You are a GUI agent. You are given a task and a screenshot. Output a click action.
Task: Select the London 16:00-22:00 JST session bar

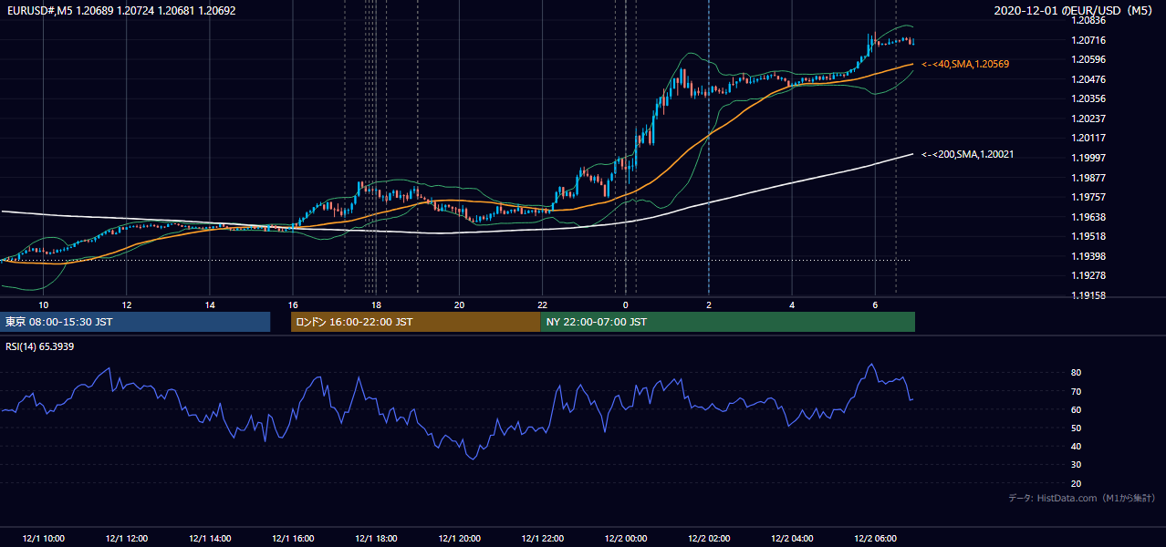pos(415,322)
